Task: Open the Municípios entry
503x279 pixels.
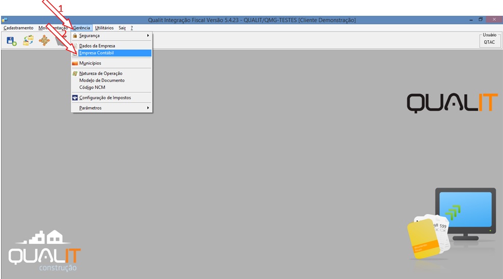Action: pyautogui.click(x=111, y=63)
